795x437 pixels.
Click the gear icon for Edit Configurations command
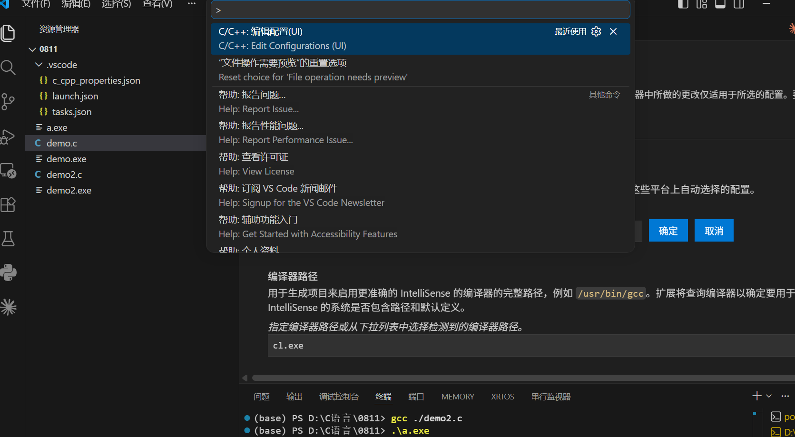click(x=596, y=31)
